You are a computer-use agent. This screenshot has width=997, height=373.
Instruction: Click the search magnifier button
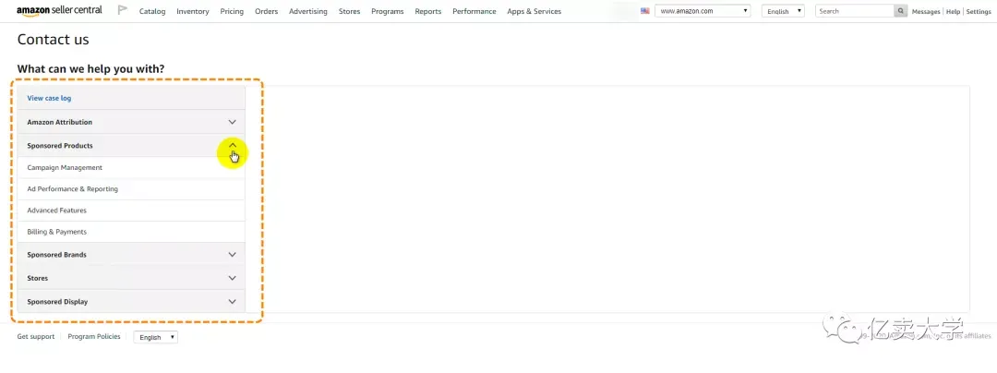click(900, 11)
